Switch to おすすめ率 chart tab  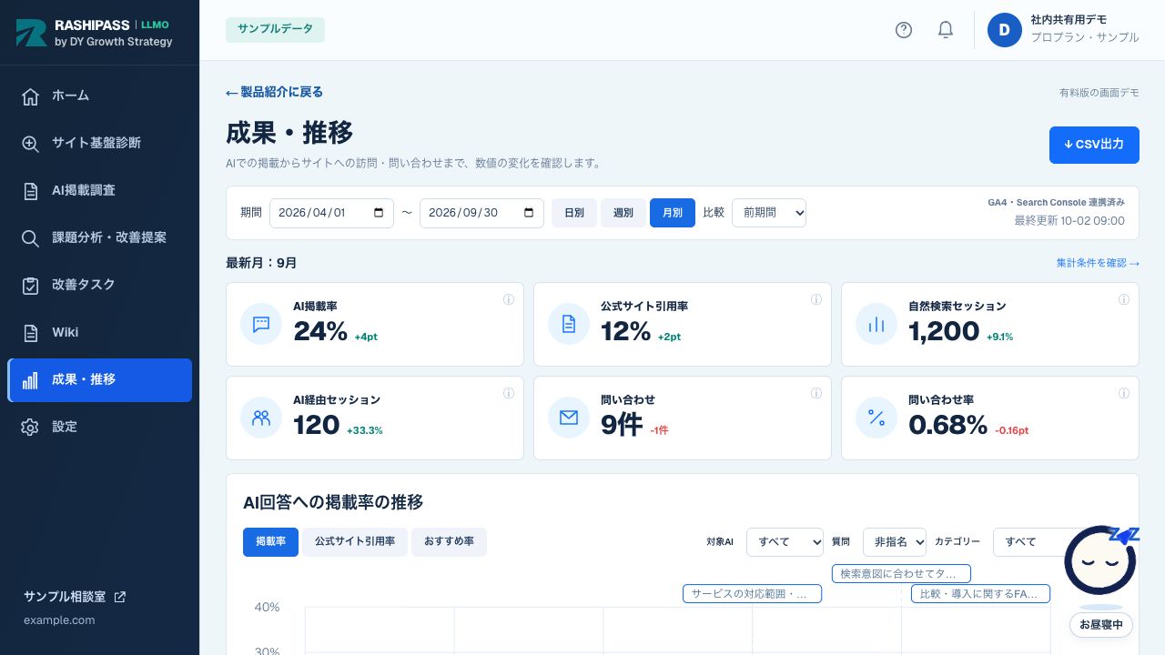point(449,541)
